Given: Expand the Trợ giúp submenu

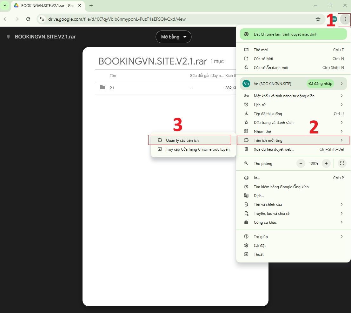Looking at the screenshot, I should (294, 236).
